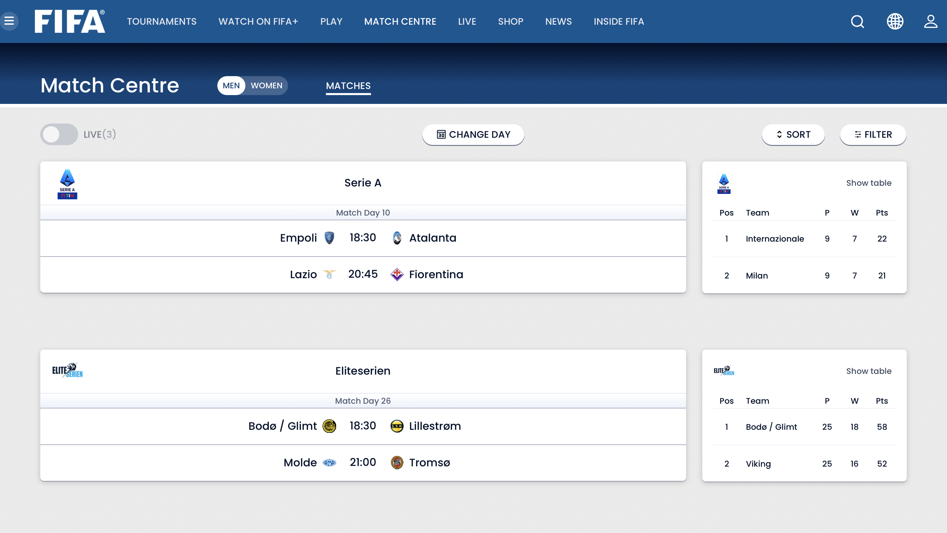Click Internazionale in standings
This screenshot has width=947, height=533.
[x=775, y=239]
